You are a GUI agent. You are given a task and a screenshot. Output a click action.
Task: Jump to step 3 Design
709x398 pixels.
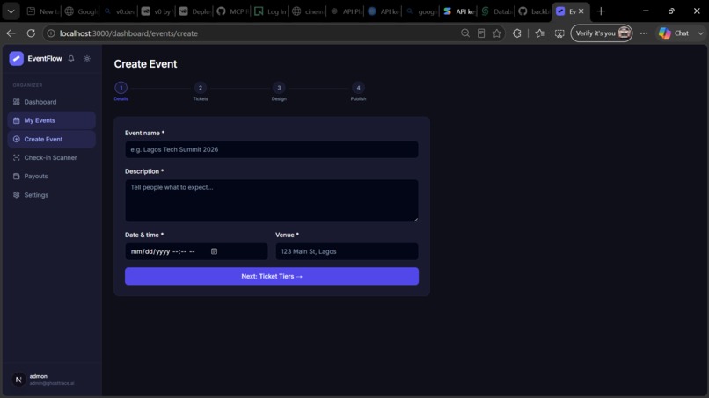[279, 88]
